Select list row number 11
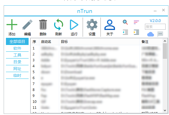This screenshot has width=169, height=115. tap(97, 107)
